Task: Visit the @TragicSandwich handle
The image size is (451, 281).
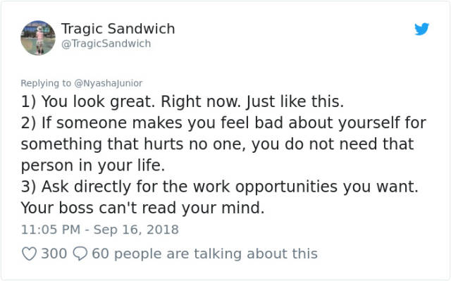Action: 106,44
